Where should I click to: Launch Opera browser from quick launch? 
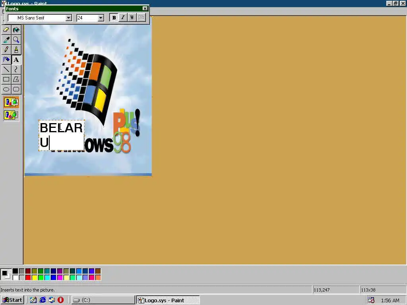pos(61,300)
